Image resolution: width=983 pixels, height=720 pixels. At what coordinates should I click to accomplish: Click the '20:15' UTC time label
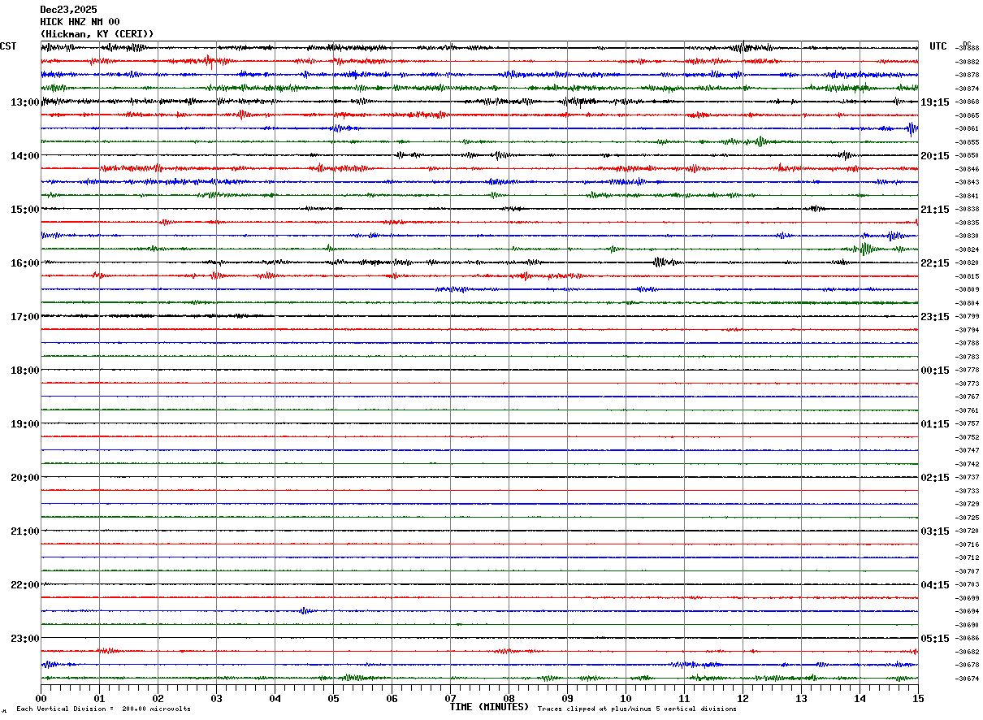[x=934, y=156]
